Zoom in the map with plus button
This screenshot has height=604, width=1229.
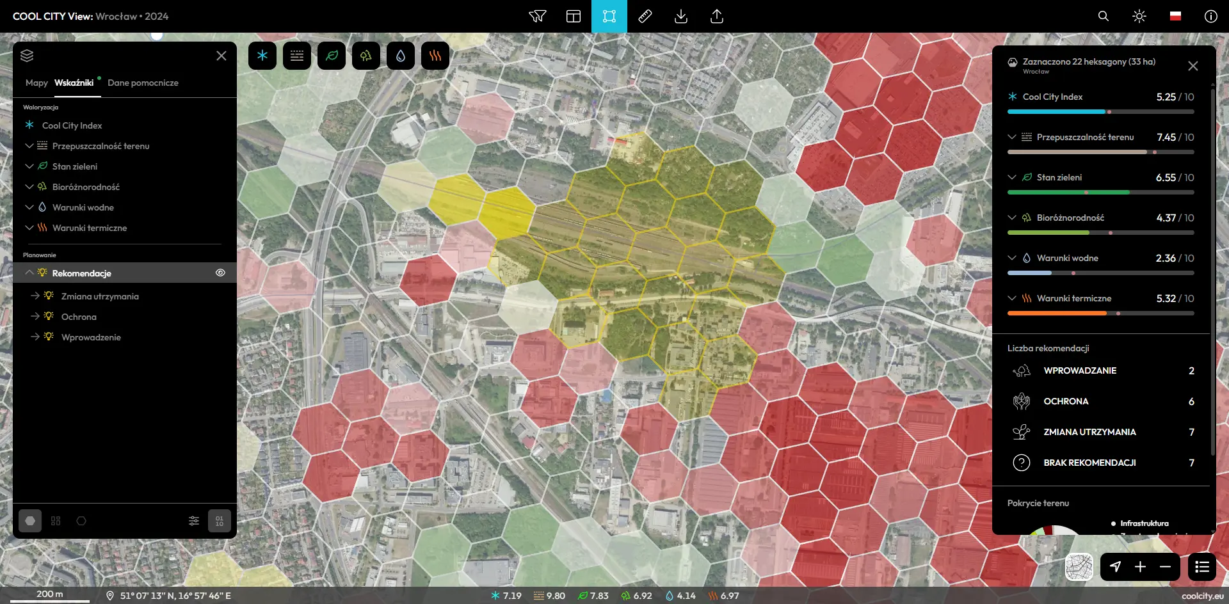tap(1140, 567)
